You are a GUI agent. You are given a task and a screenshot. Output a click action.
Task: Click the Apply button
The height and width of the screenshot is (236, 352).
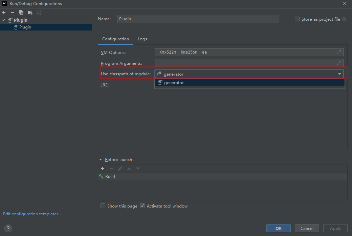(335, 228)
